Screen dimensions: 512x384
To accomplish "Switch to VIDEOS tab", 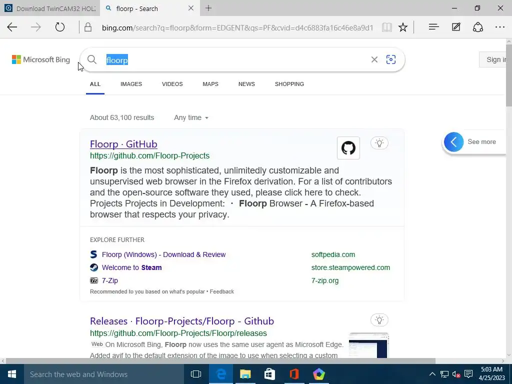I will pyautogui.click(x=172, y=84).
